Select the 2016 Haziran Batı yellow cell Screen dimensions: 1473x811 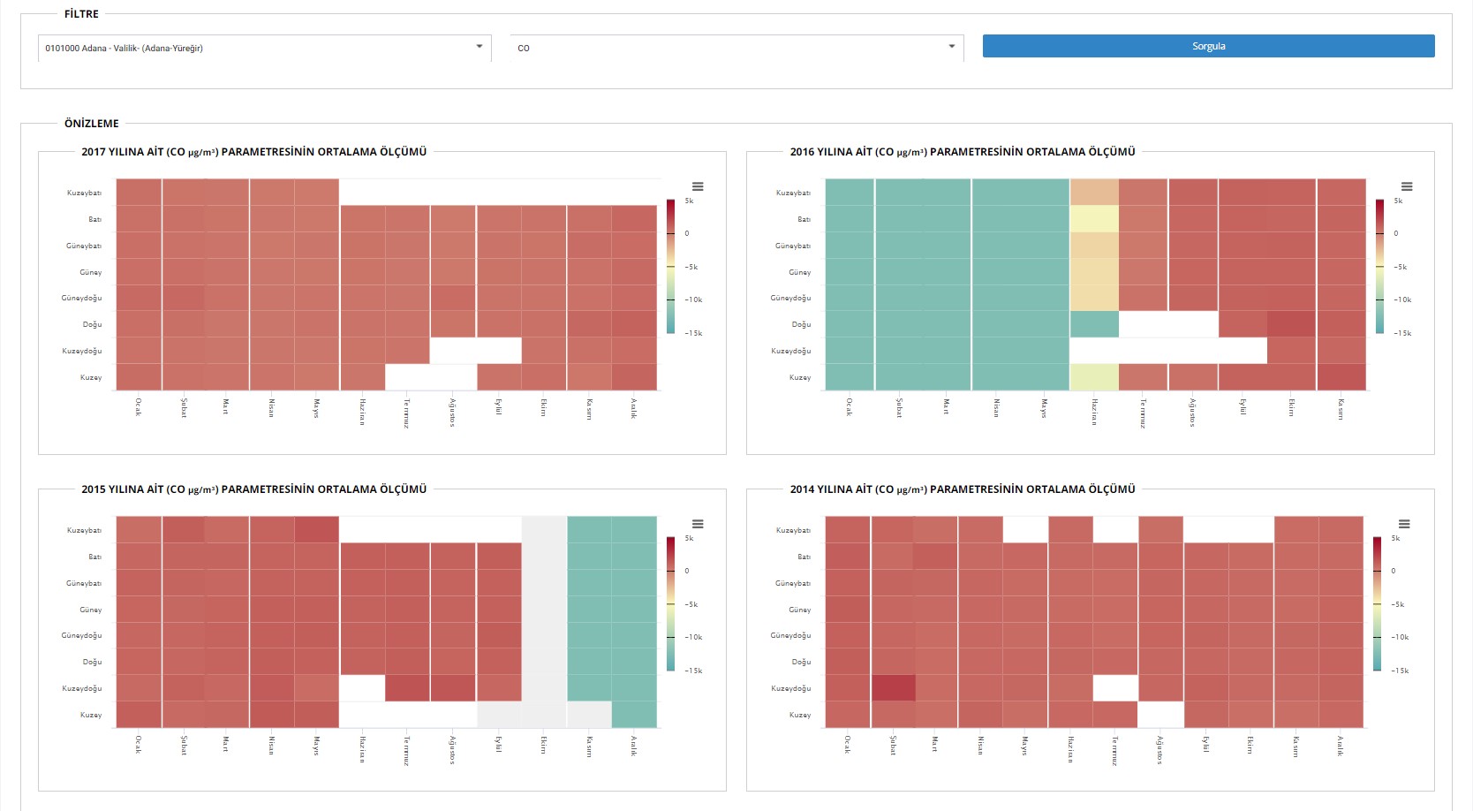click(1094, 218)
